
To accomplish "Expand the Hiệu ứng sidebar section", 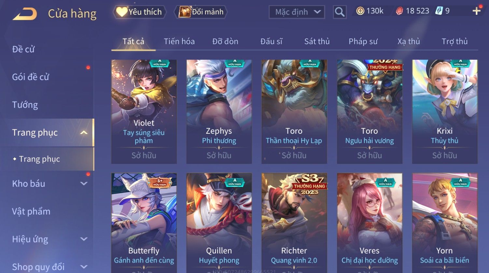I will 84,239.
